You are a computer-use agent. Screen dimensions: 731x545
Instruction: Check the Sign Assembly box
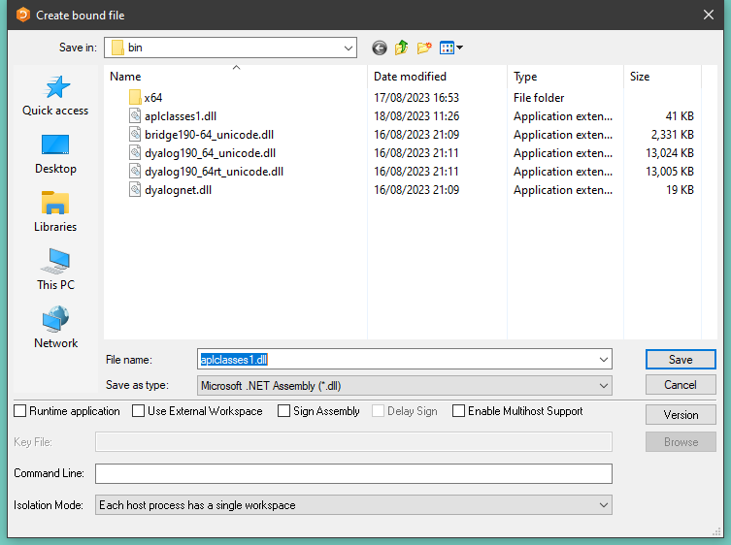click(x=283, y=411)
